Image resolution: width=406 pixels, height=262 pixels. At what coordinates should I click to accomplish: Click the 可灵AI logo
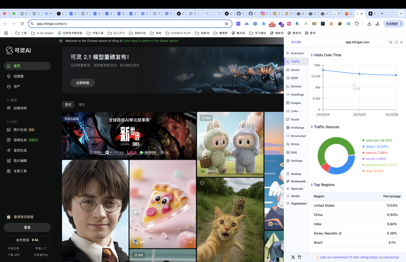pos(18,50)
